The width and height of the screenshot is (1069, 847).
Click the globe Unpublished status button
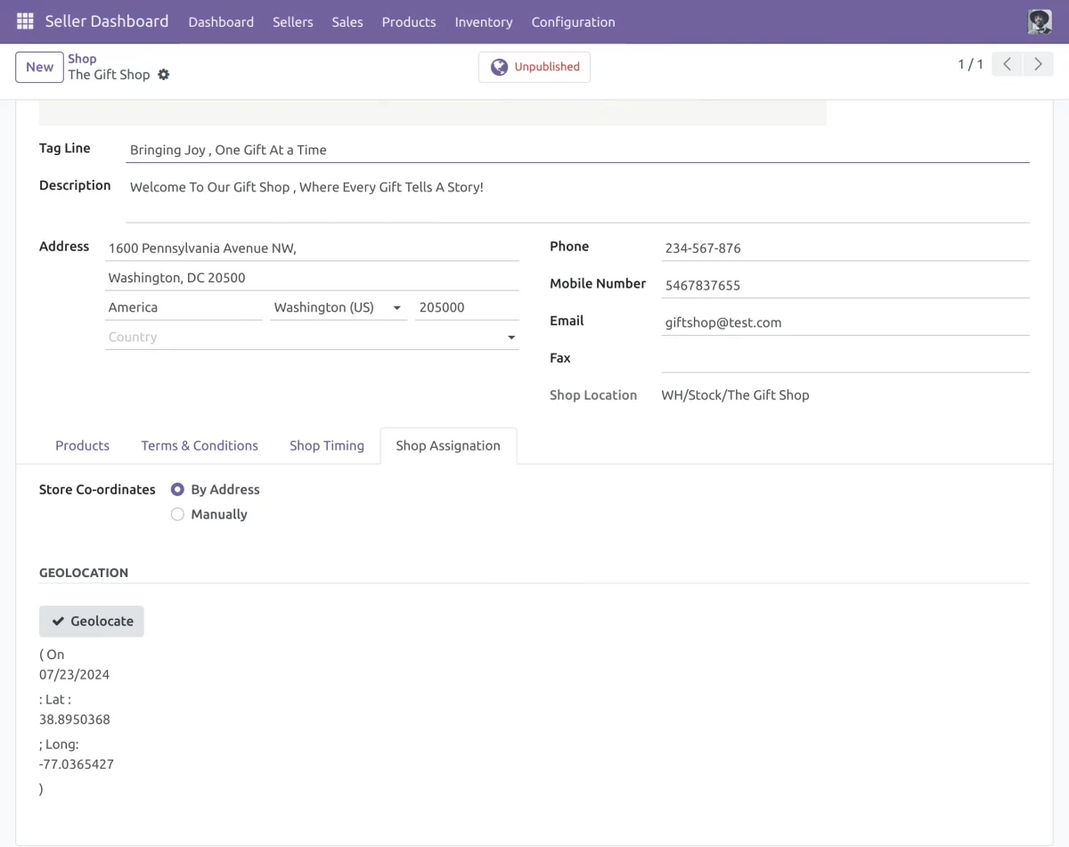pos(534,67)
